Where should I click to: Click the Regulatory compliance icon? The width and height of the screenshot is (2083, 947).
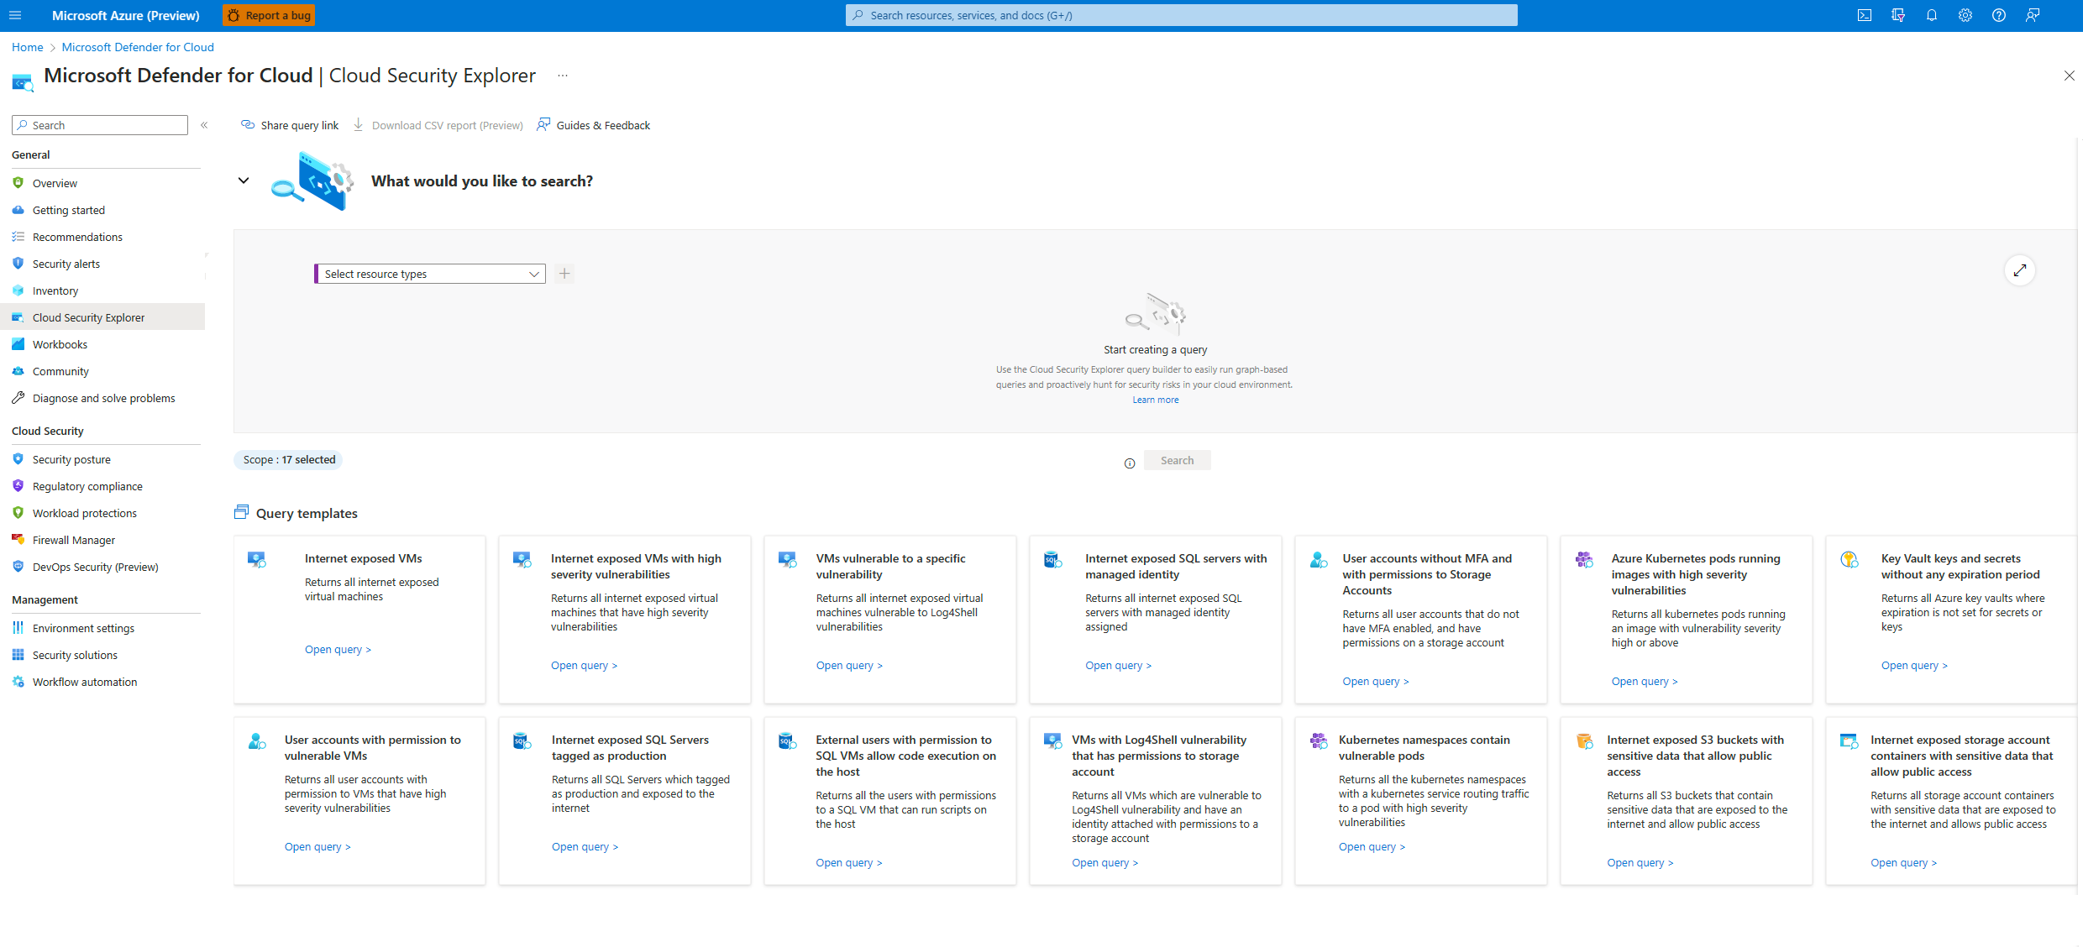[x=18, y=486]
